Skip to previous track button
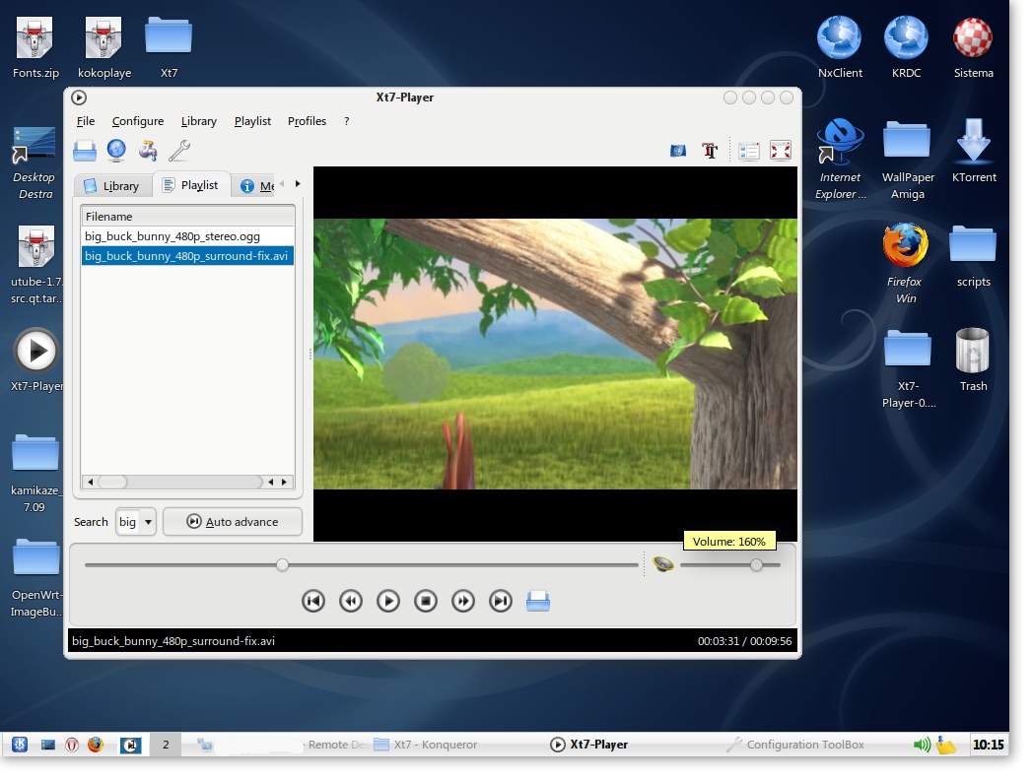 (313, 601)
